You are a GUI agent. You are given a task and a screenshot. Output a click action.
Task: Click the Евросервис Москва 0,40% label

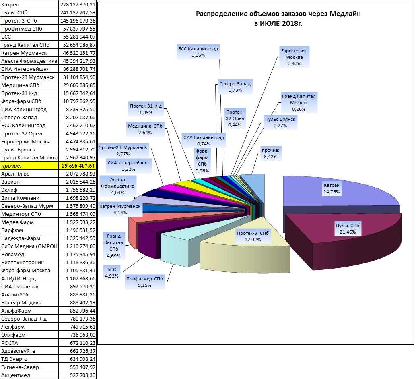click(x=294, y=57)
